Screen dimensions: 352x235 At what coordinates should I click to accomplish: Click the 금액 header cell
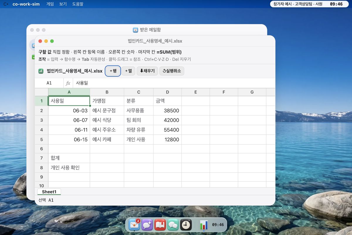[x=167, y=101]
